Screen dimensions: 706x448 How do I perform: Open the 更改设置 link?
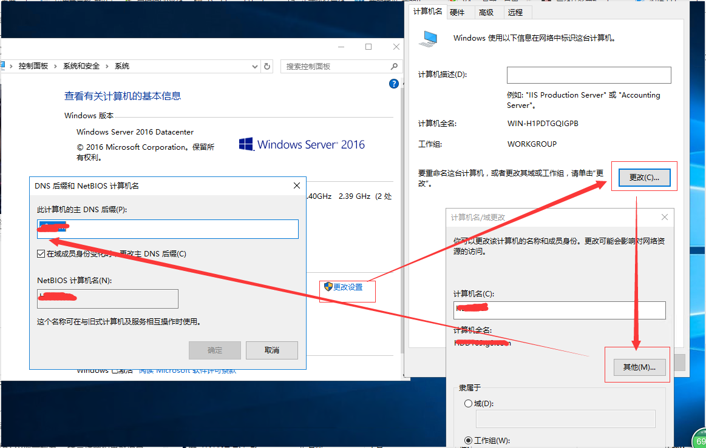(x=348, y=287)
